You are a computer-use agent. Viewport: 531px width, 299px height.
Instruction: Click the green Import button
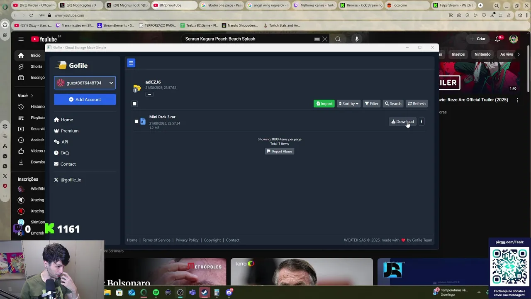point(324,103)
